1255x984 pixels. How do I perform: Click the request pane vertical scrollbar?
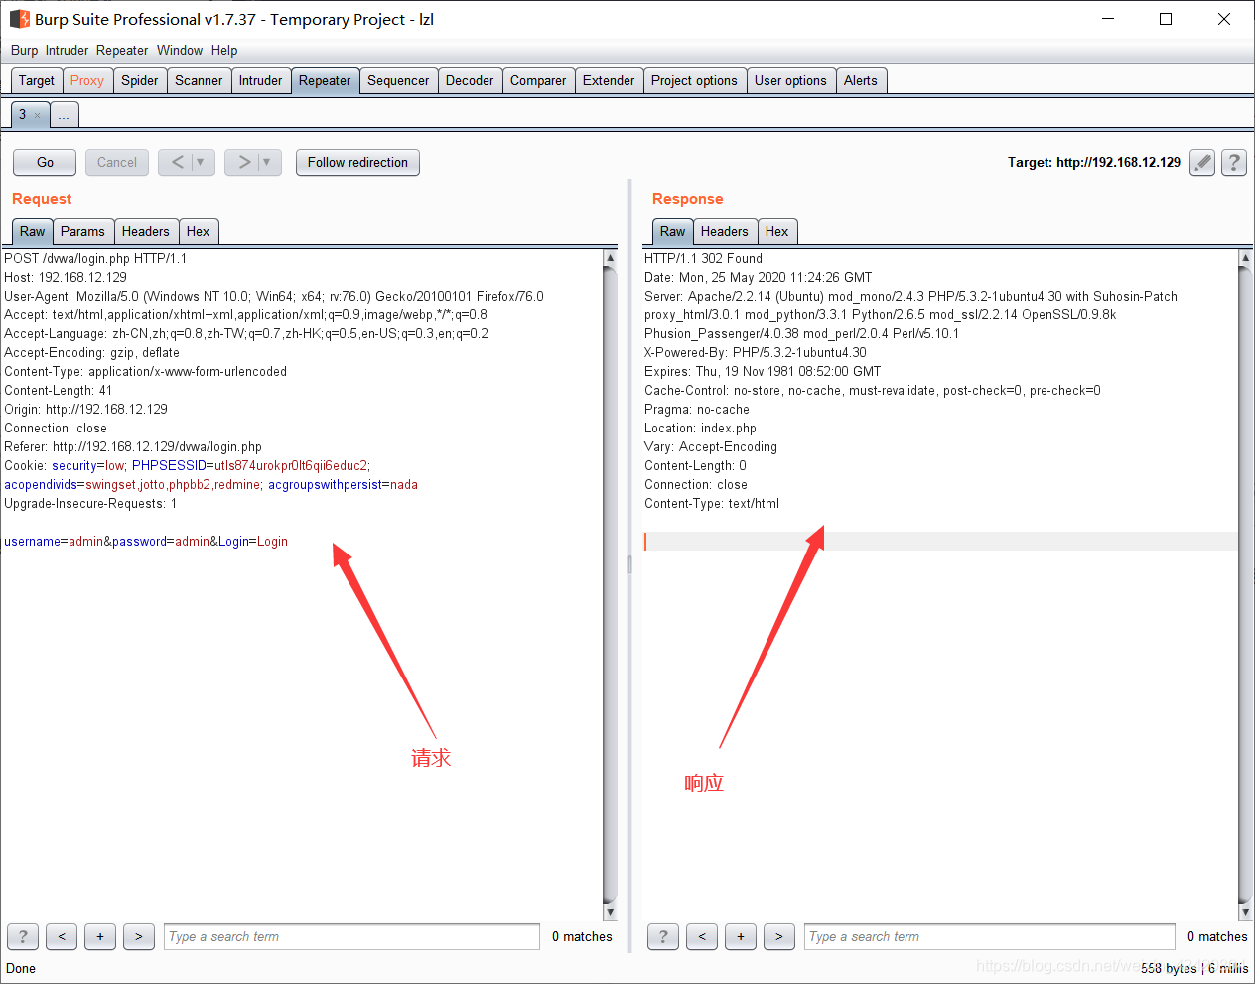[610, 584]
